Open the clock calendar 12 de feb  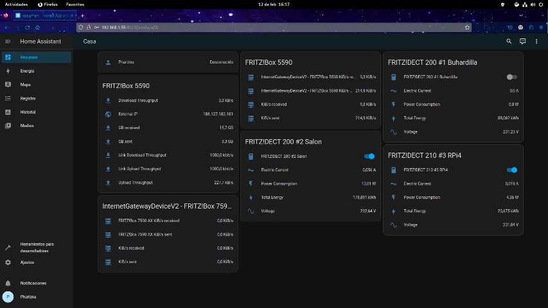coord(274,4)
